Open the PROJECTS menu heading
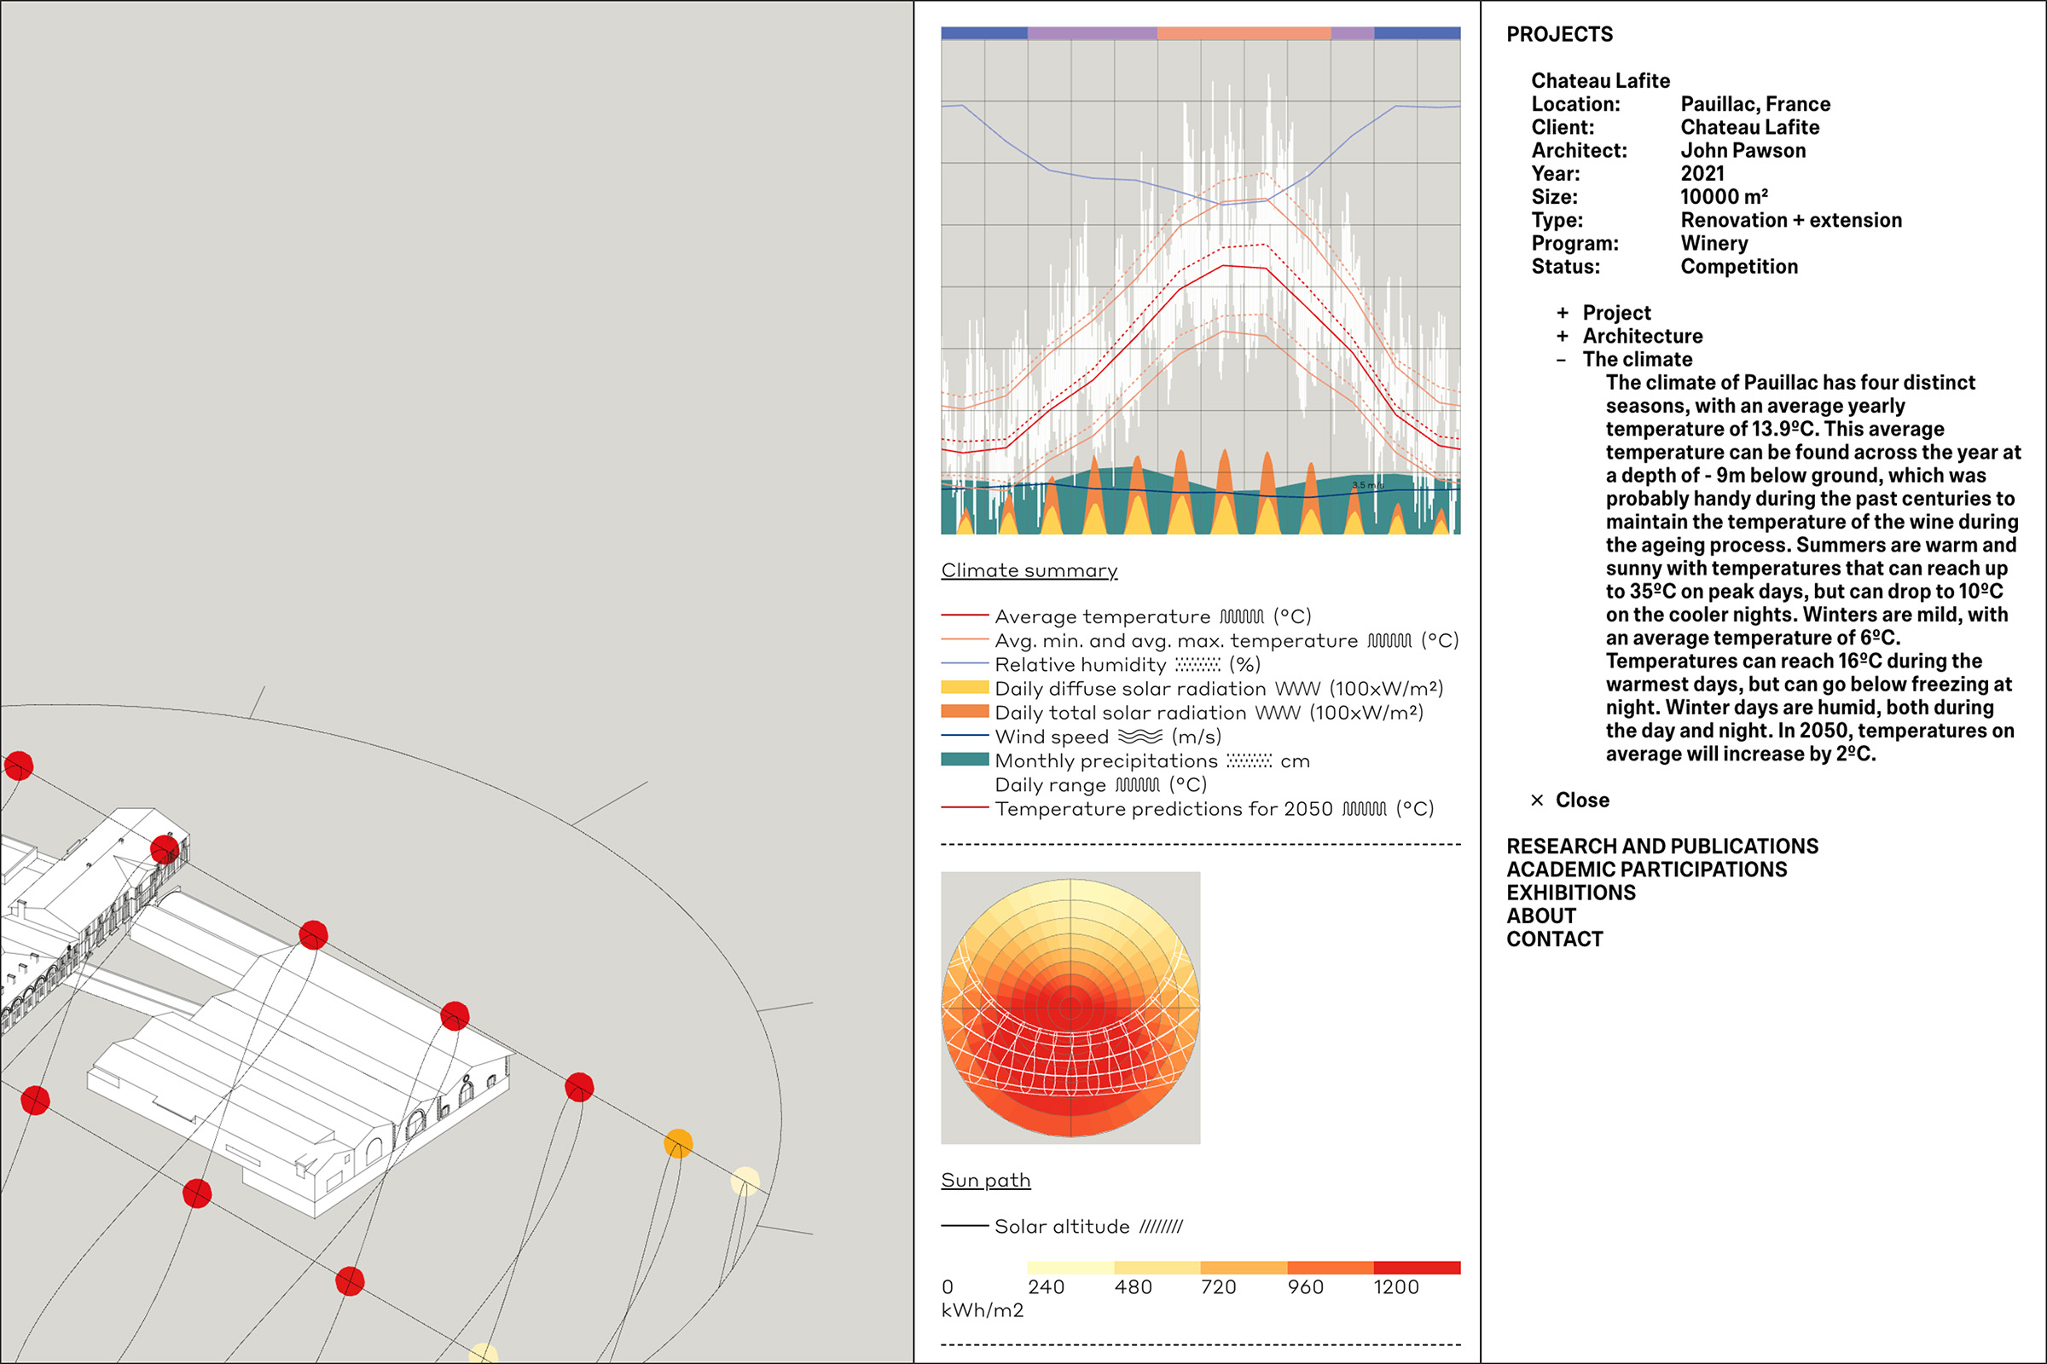The height and width of the screenshot is (1364, 2047). [1559, 34]
